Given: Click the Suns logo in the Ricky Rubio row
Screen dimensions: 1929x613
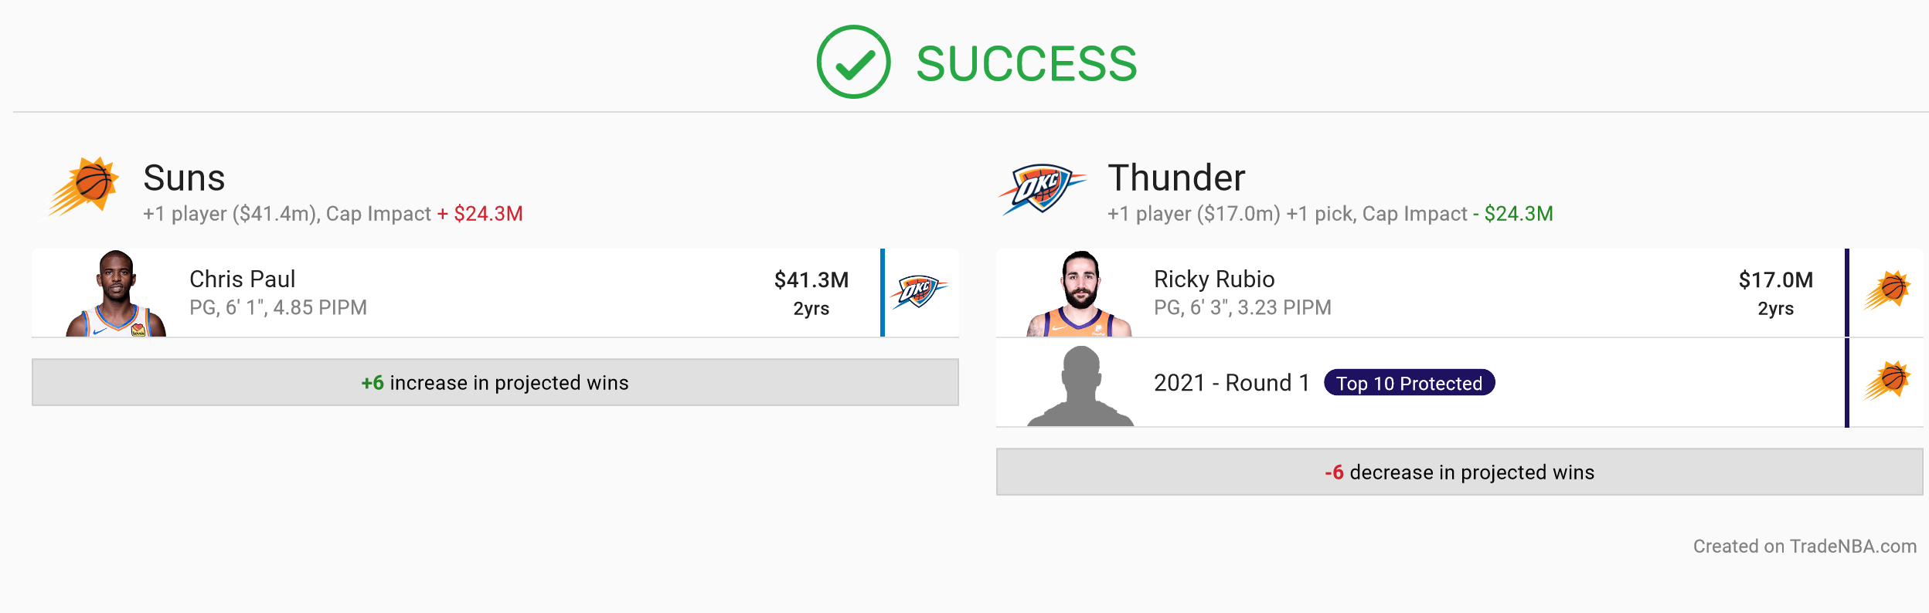Looking at the screenshot, I should (x=1886, y=290).
